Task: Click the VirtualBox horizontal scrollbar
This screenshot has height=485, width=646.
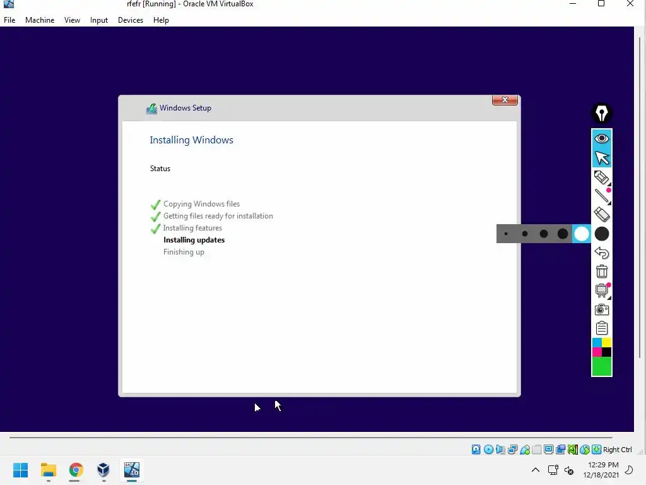Action: (310, 438)
